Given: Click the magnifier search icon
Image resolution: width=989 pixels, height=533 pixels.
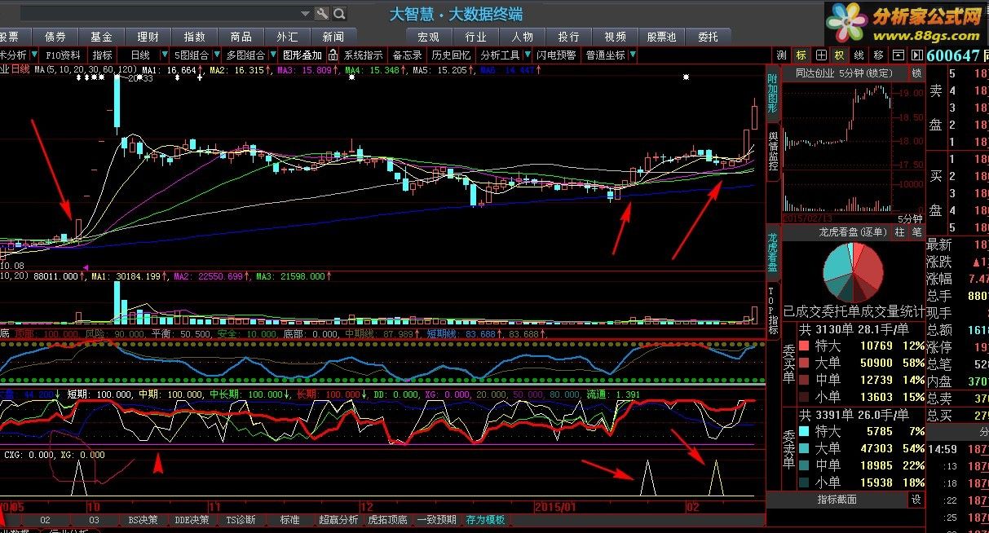Looking at the screenshot, I should 338,13.
